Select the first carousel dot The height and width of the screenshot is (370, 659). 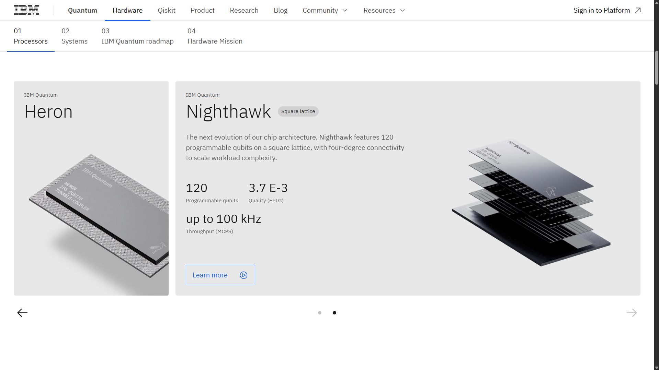[320, 313]
